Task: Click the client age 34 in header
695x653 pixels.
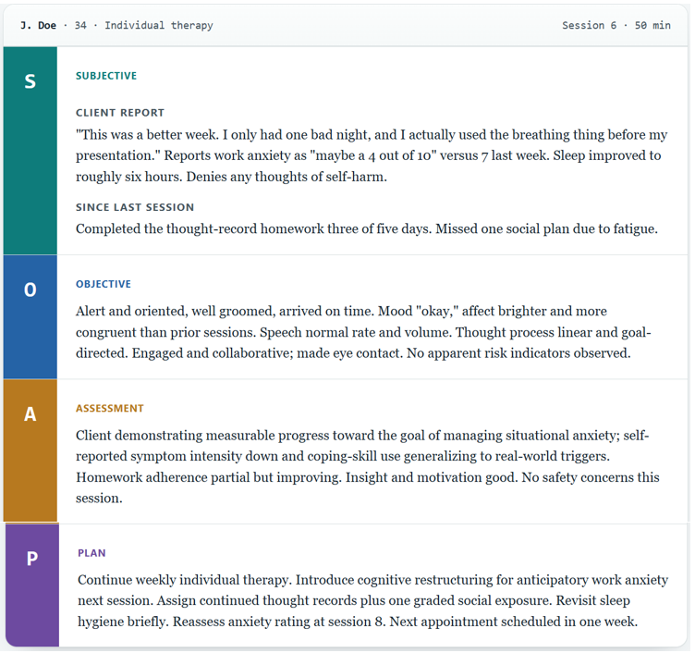Action: coord(80,25)
